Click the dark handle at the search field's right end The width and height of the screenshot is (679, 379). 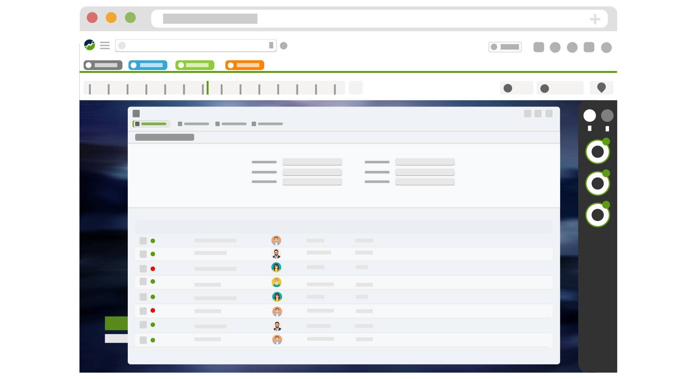coord(271,45)
